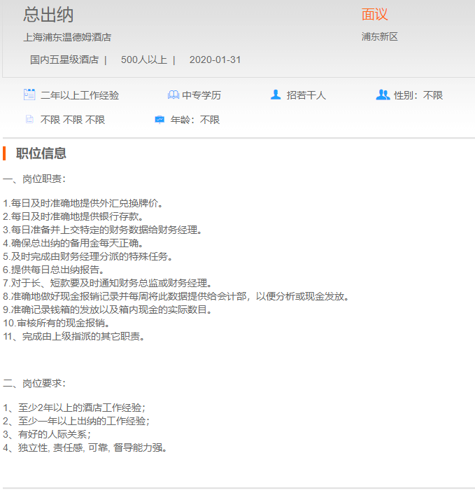The image size is (475, 493).
Task: Click the 二、岗位要求 subsection heading
Action: (x=34, y=383)
